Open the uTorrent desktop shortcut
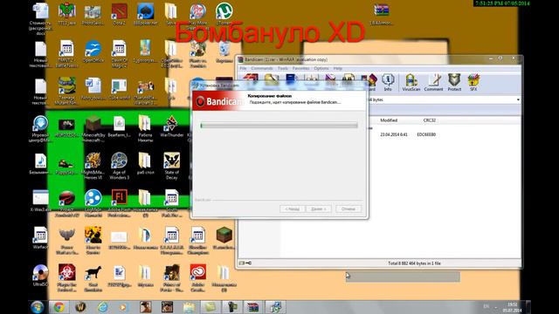 point(224,14)
